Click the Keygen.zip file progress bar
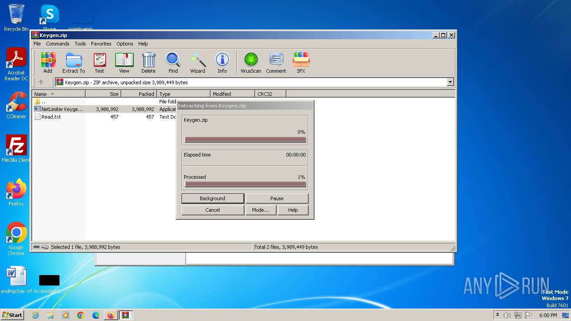571x321 pixels. click(x=245, y=140)
